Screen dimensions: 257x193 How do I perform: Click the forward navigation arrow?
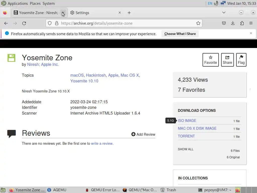(15, 23)
